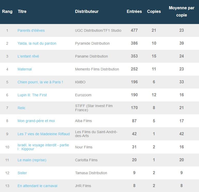Open Chien pourri, la vie à Paris !
This screenshot has height=192, width=199.
click(x=40, y=82)
